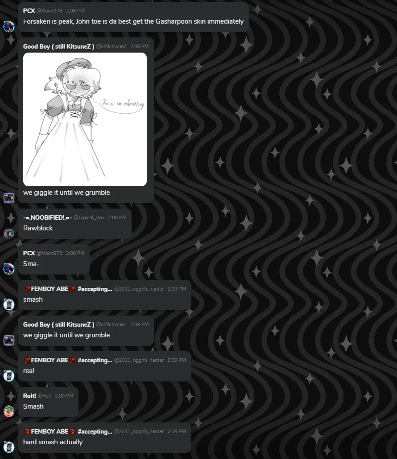Select PCX's avatar next to the "Sma-" message

coord(9,269)
